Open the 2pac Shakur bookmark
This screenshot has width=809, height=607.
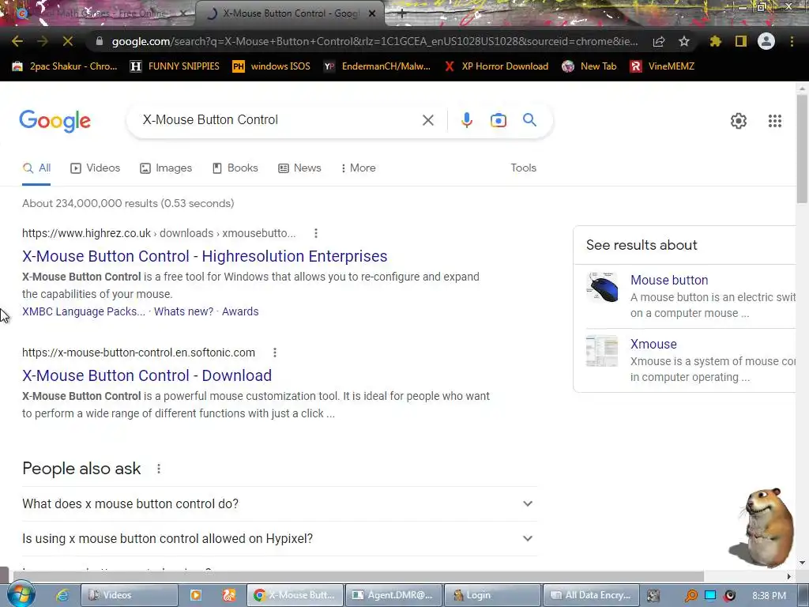65,66
